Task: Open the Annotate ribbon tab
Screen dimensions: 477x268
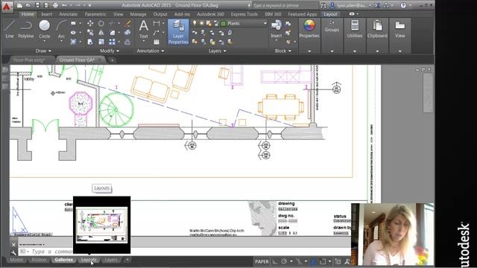Action: pos(68,14)
